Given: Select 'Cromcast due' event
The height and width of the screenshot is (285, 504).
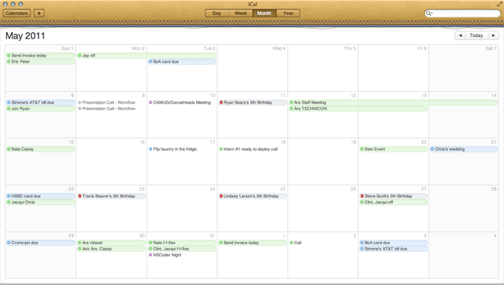Looking at the screenshot, I should [40, 243].
